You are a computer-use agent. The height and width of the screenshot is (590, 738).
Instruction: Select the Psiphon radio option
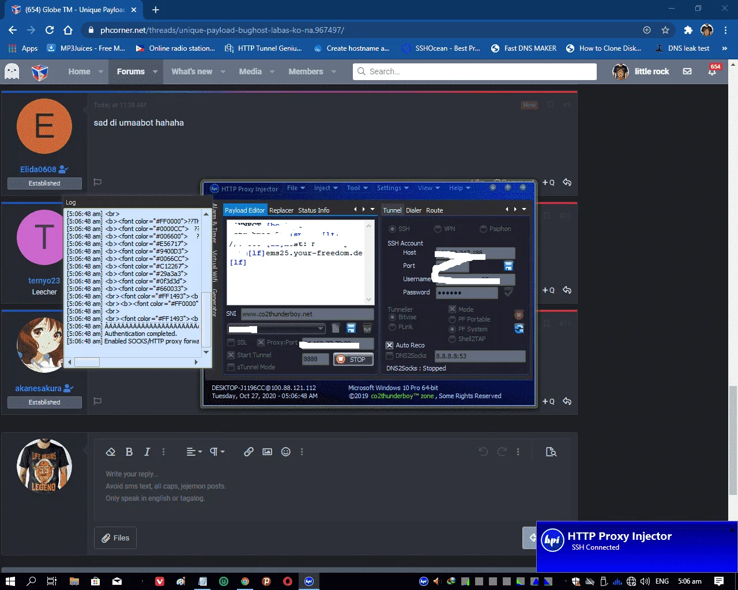pos(484,229)
